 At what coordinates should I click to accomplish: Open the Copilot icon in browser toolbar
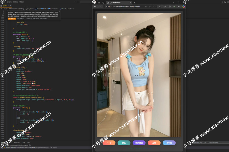tap(184, 6)
